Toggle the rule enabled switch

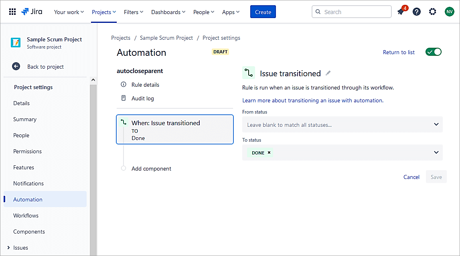pyautogui.click(x=433, y=52)
